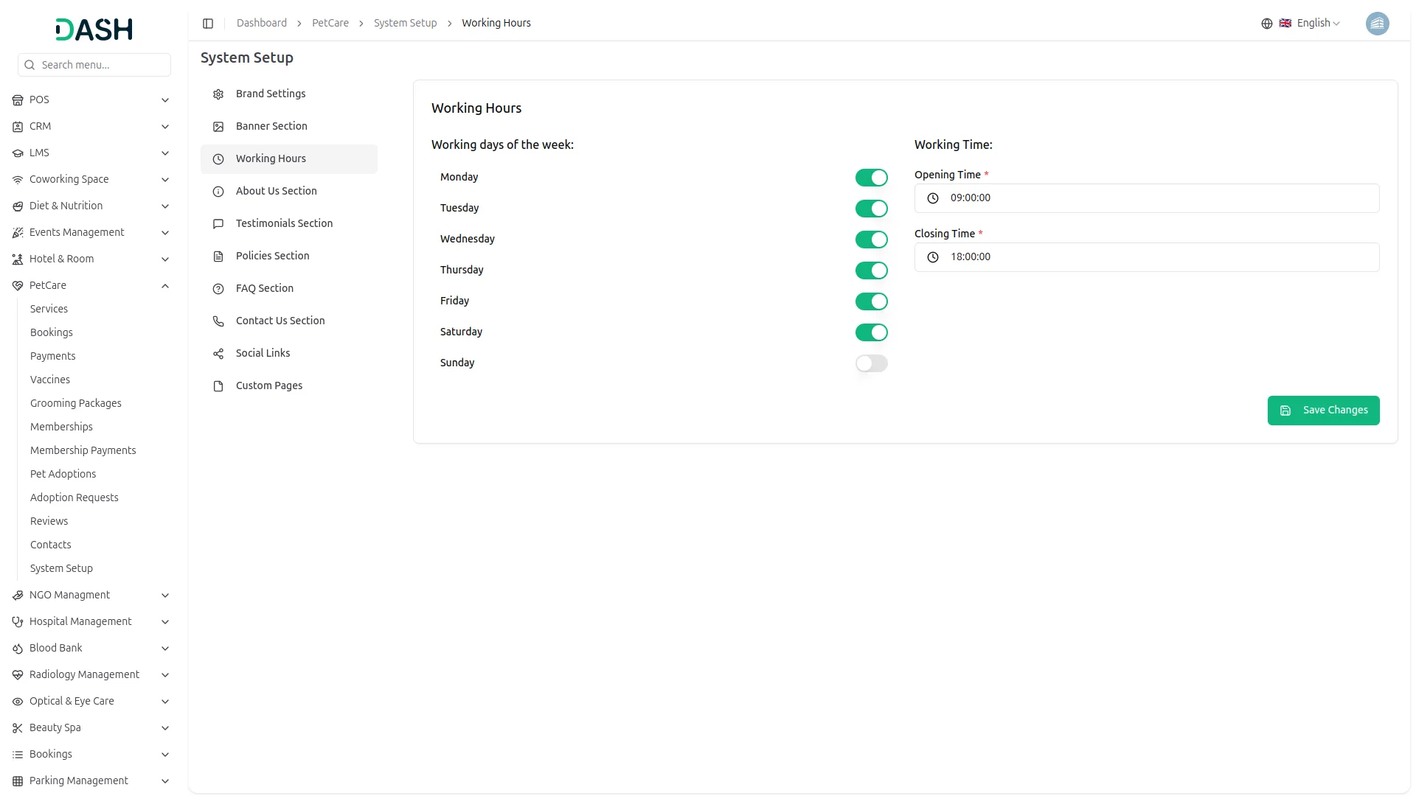Image resolution: width=1416 pixels, height=796 pixels.
Task: Click the Testimonials speech bubble icon
Action: [218, 224]
